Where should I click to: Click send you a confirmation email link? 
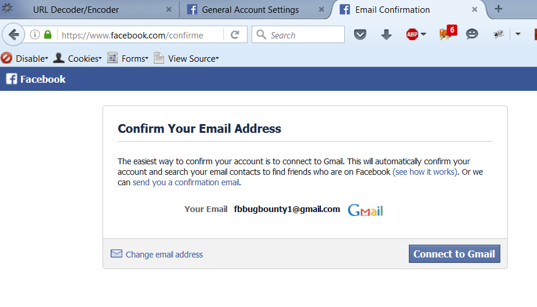(x=186, y=182)
